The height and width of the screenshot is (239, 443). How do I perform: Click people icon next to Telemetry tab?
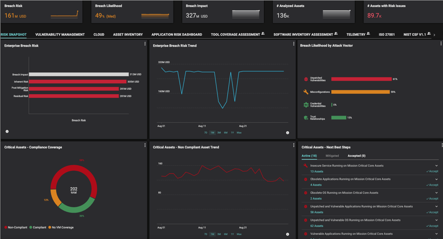coord(368,34)
